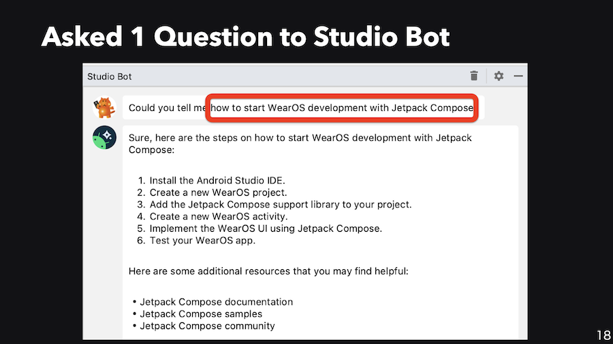Image resolution: width=613 pixels, height=344 pixels.
Task: Click the Studio Bot Android avatar
Action: pyautogui.click(x=104, y=137)
